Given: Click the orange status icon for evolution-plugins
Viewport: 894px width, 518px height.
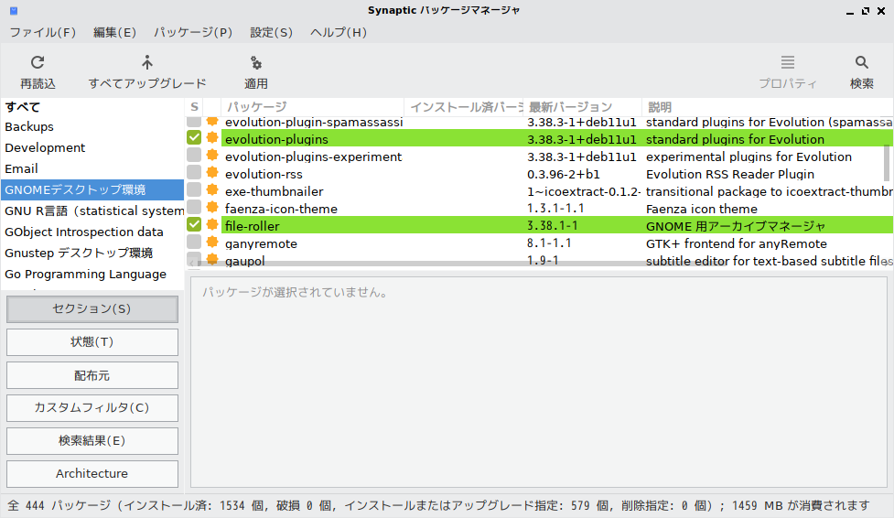Looking at the screenshot, I should point(212,138).
